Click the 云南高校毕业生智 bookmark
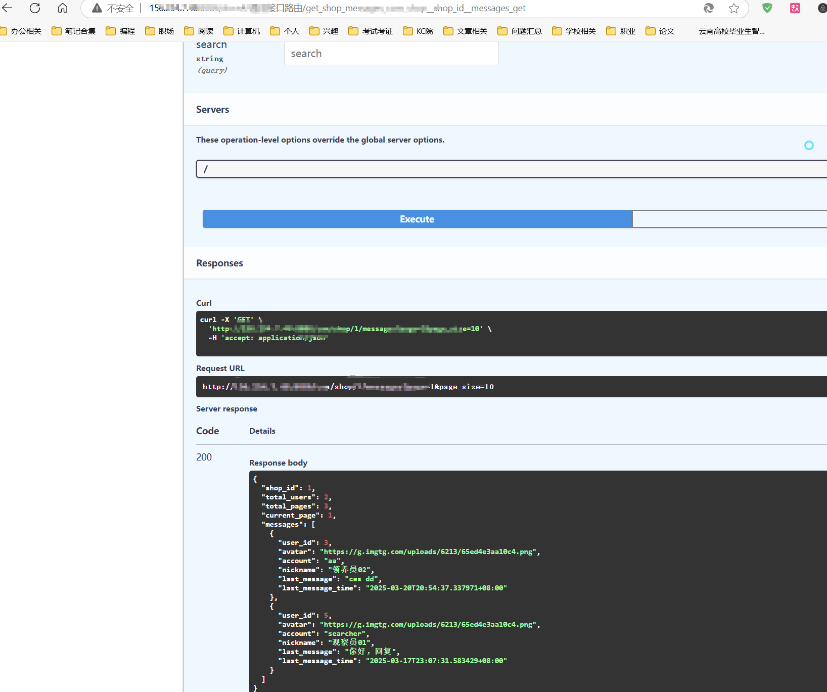 731,31
